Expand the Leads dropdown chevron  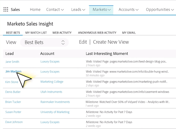coord(84,10)
